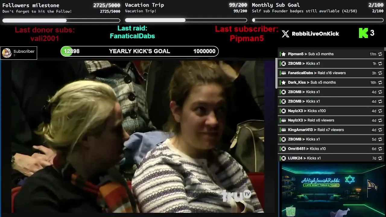Viewport: 386px width, 217px height.
Task: Click the Yearly Kick's Goal bar
Action: click(x=140, y=51)
